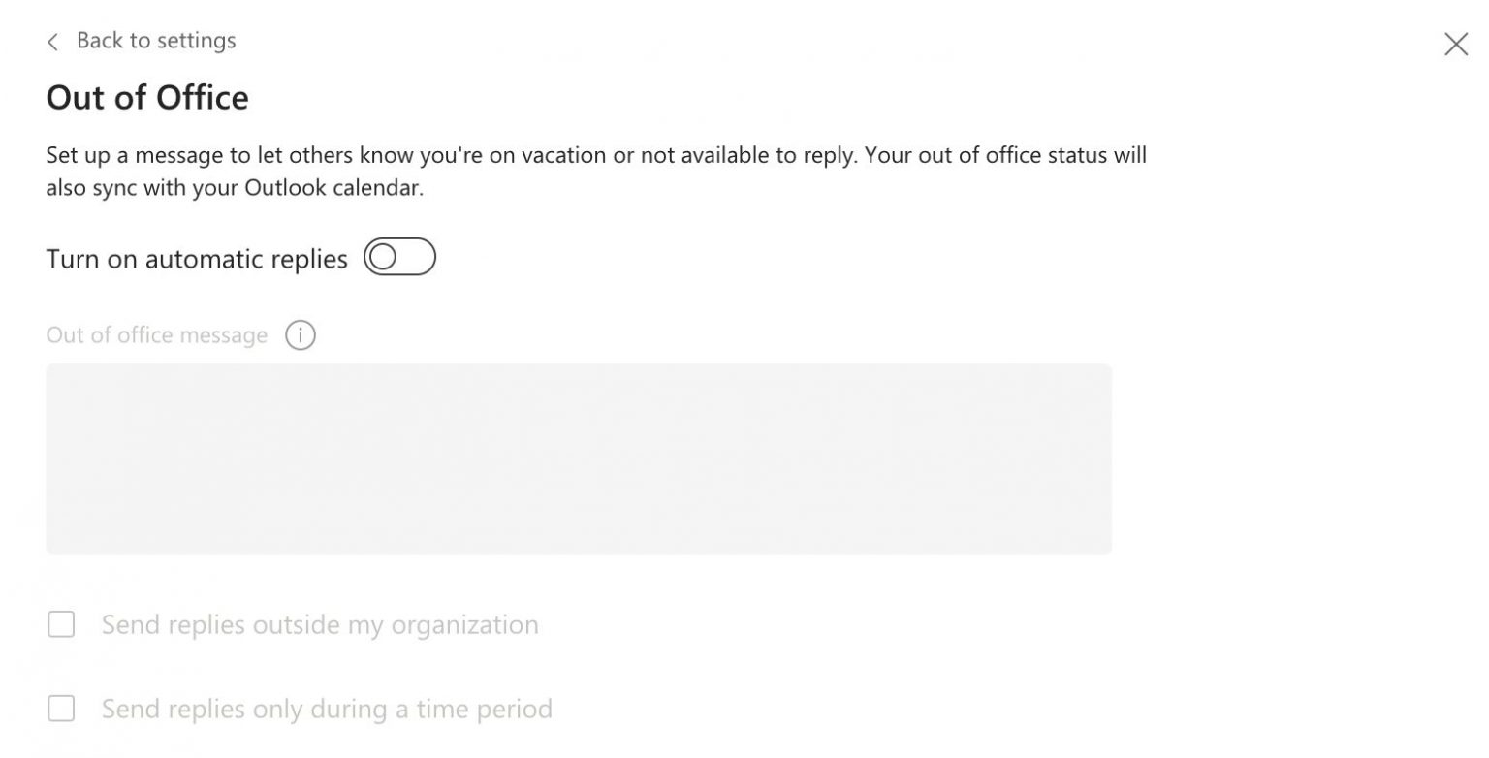The image size is (1489, 758).
Task: Click the close icon in the top right corner
Action: click(x=1457, y=44)
